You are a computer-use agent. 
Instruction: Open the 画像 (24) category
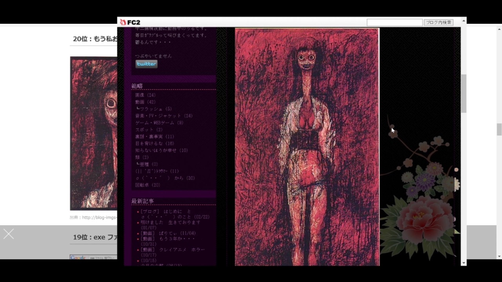point(145,95)
